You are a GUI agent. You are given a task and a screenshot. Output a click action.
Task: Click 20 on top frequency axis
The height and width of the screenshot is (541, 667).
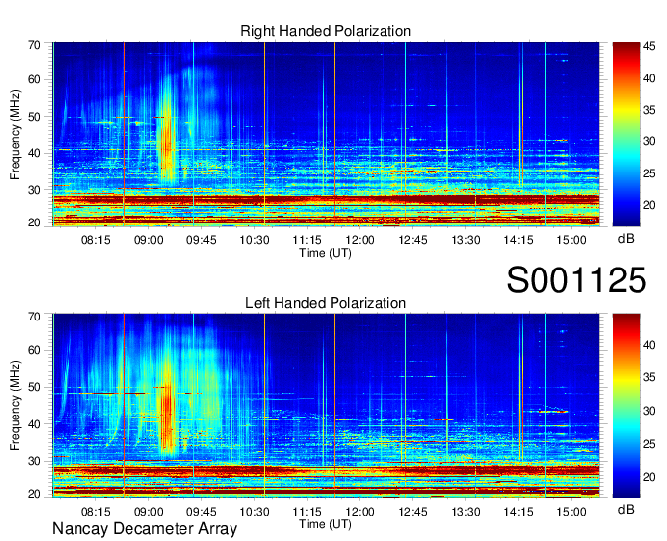pos(34,222)
